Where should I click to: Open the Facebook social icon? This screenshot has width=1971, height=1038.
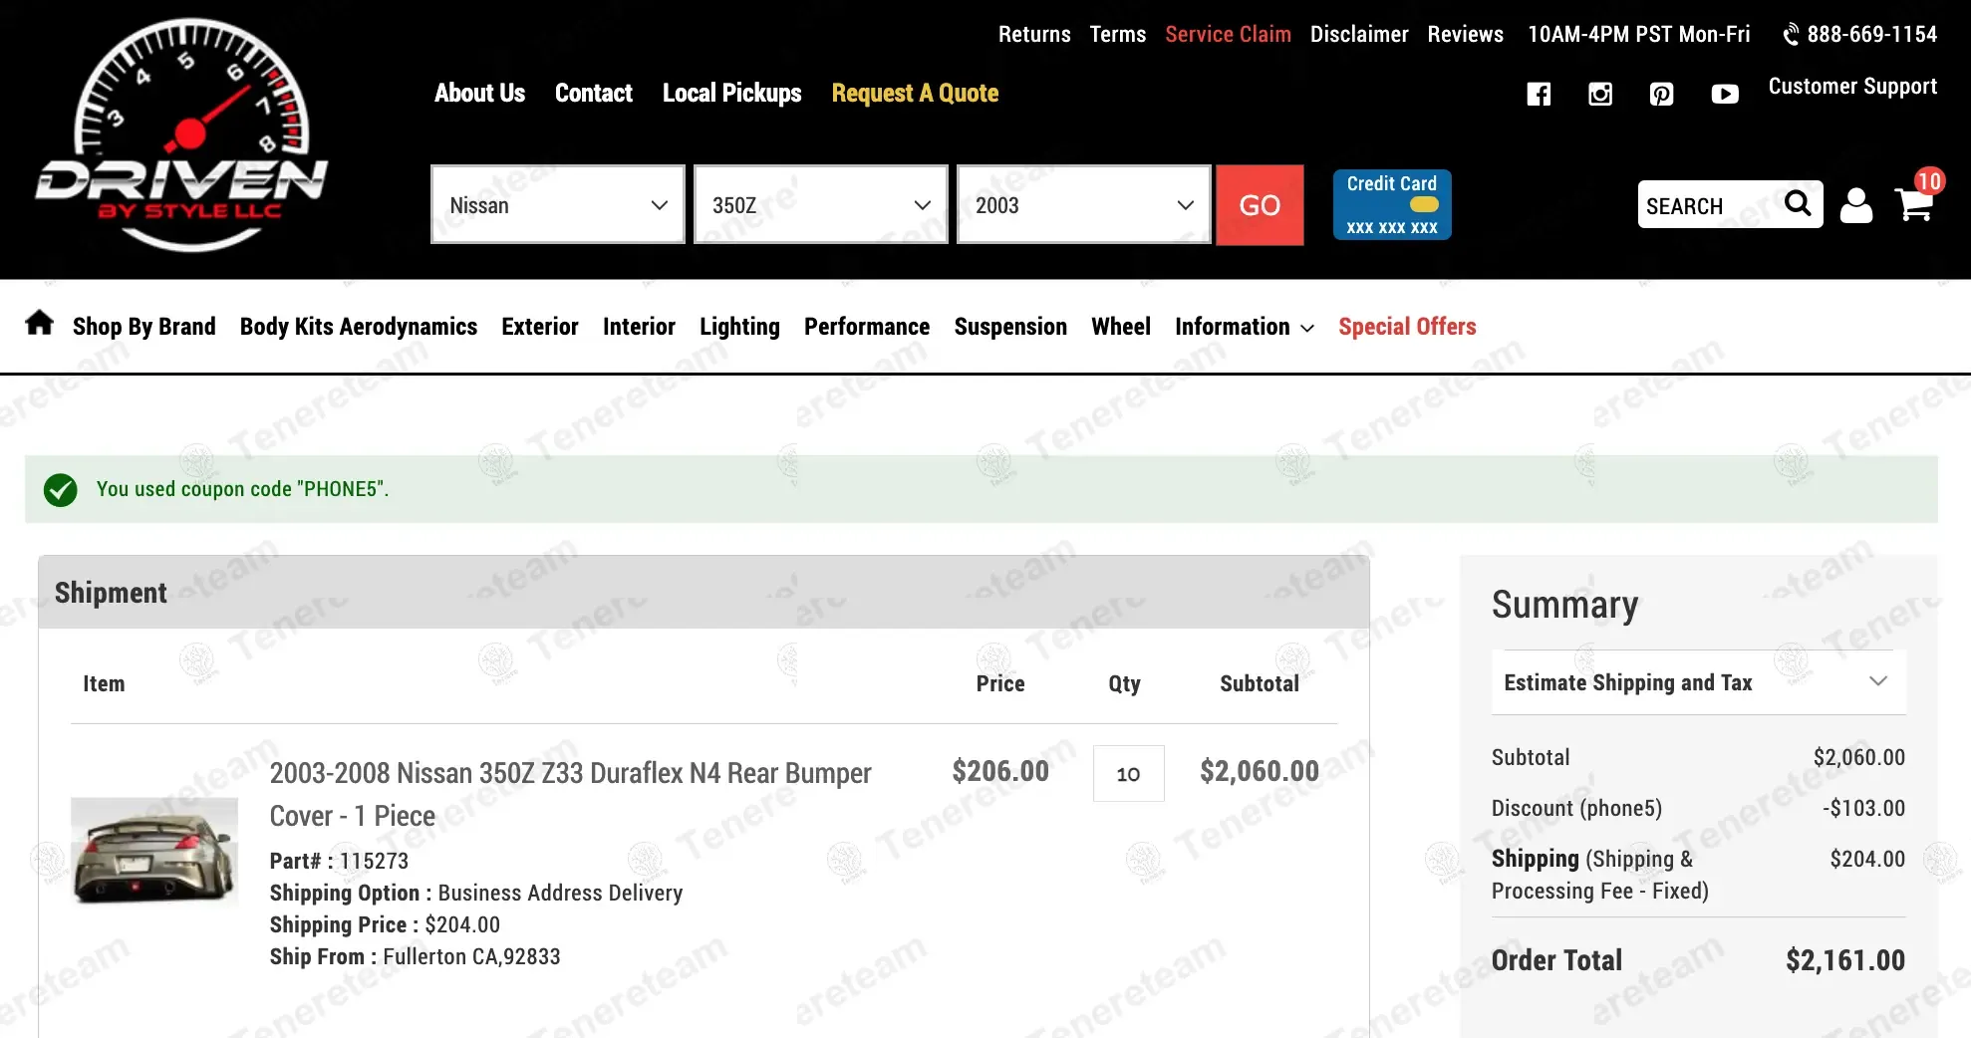1539,94
